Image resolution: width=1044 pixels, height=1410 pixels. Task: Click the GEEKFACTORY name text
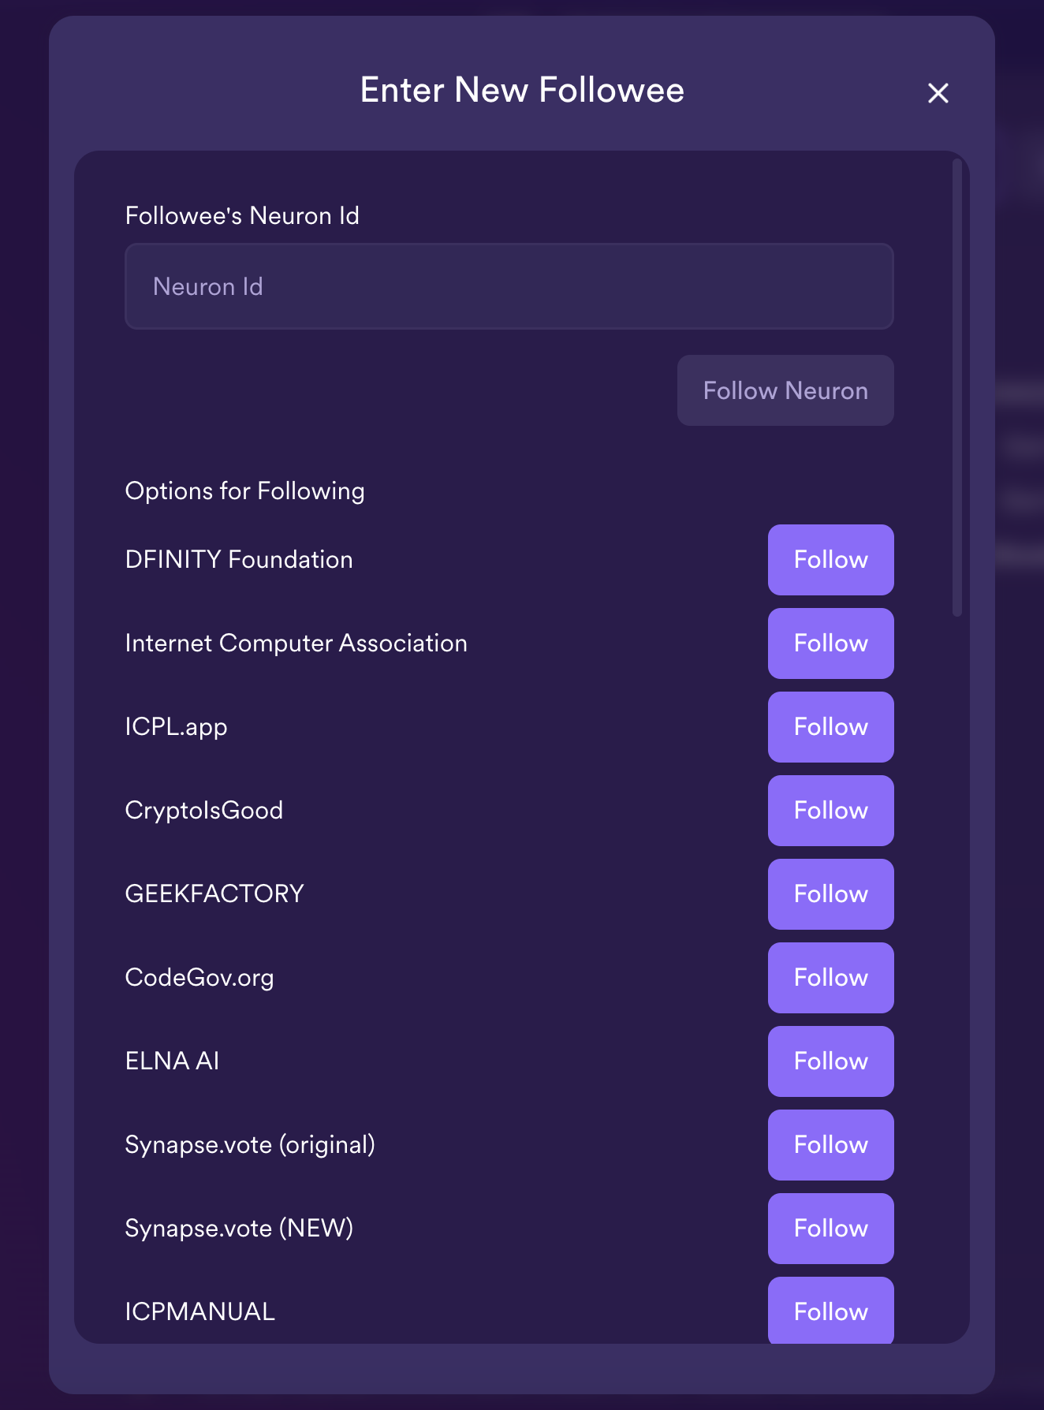tap(214, 894)
